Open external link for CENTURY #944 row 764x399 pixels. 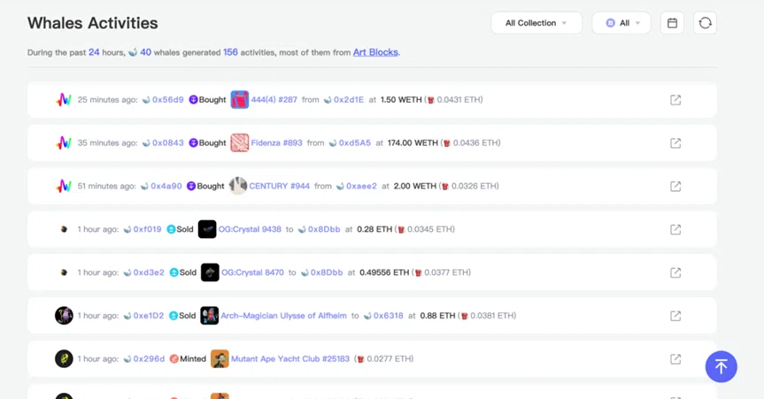[675, 186]
